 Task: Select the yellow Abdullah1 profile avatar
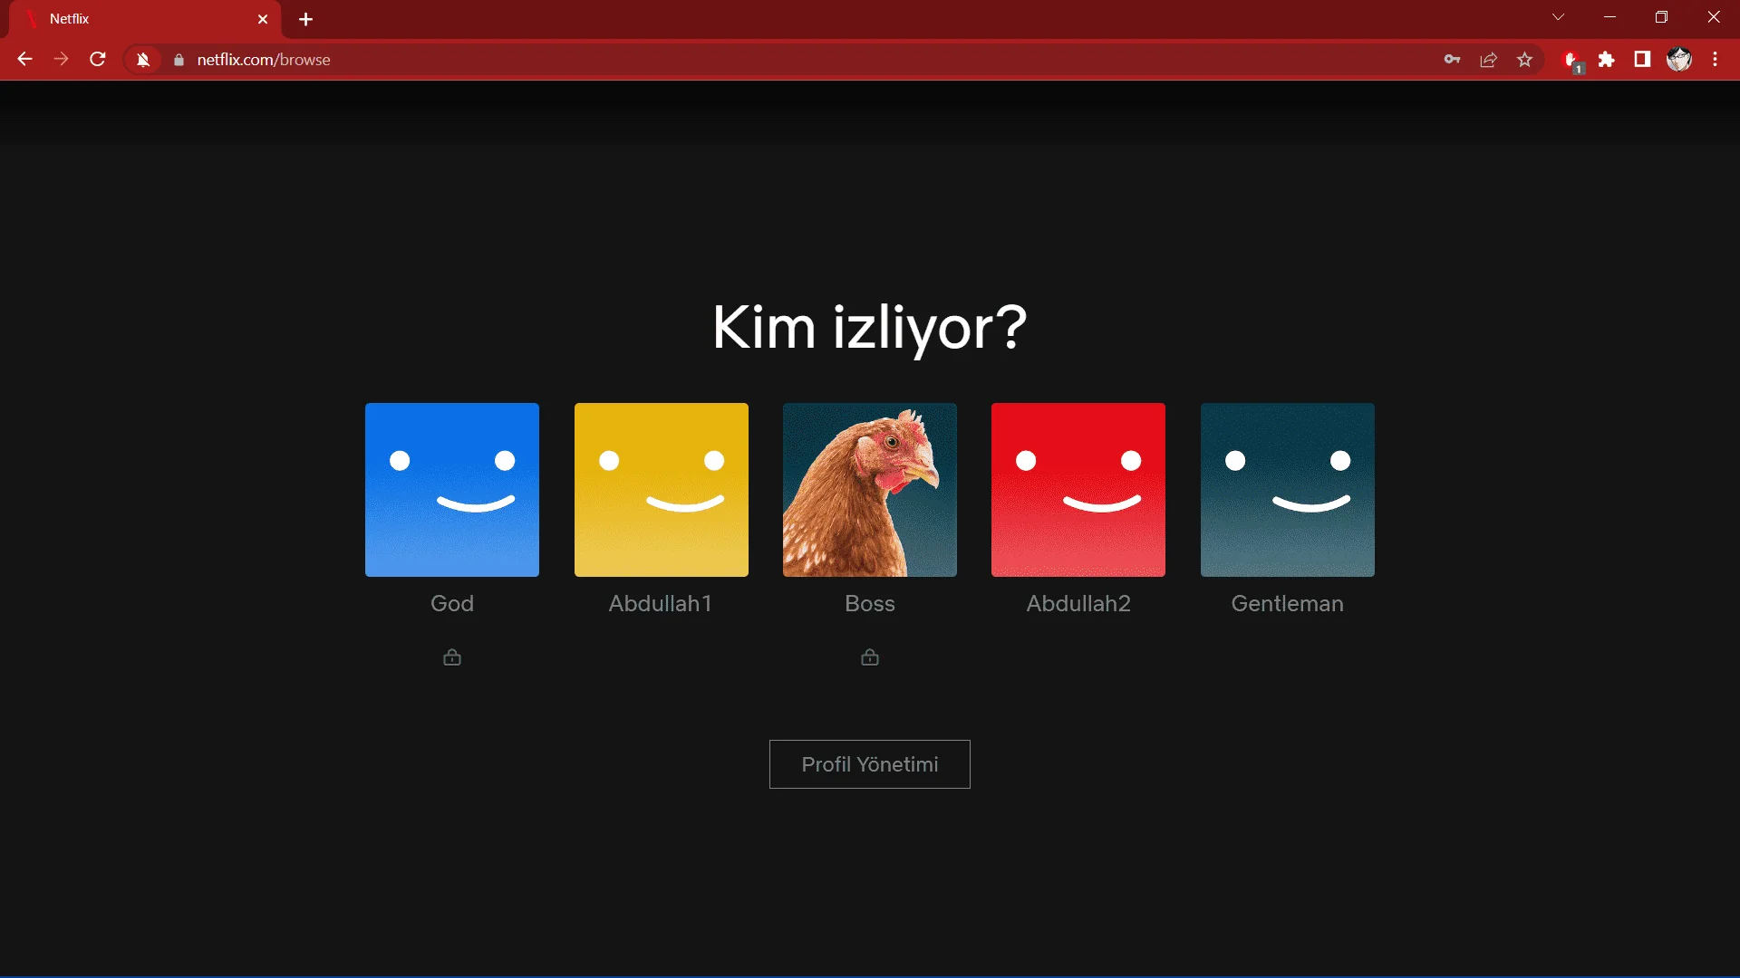pos(662,490)
